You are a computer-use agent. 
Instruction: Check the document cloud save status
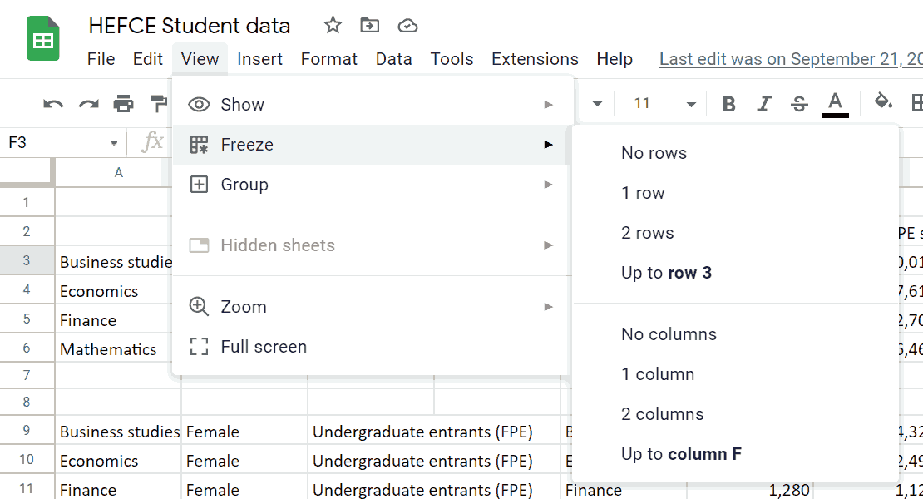point(407,25)
